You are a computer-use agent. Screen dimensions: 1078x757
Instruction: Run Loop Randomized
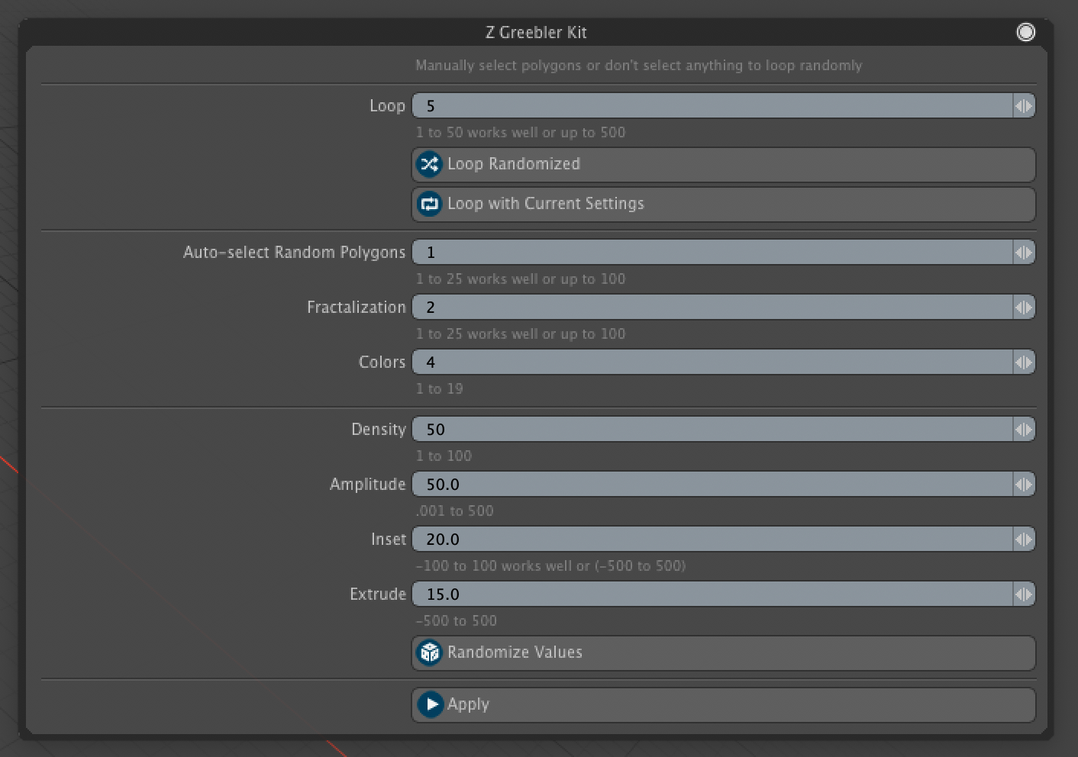tap(724, 164)
